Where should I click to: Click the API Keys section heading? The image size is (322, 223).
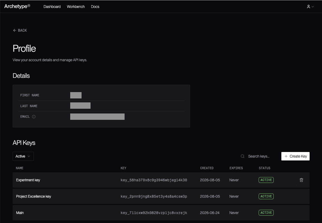24,143
